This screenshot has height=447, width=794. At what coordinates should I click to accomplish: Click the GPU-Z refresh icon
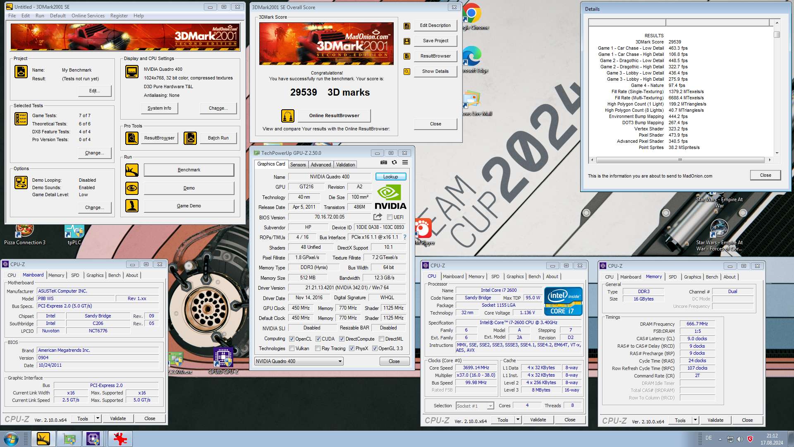tap(395, 162)
